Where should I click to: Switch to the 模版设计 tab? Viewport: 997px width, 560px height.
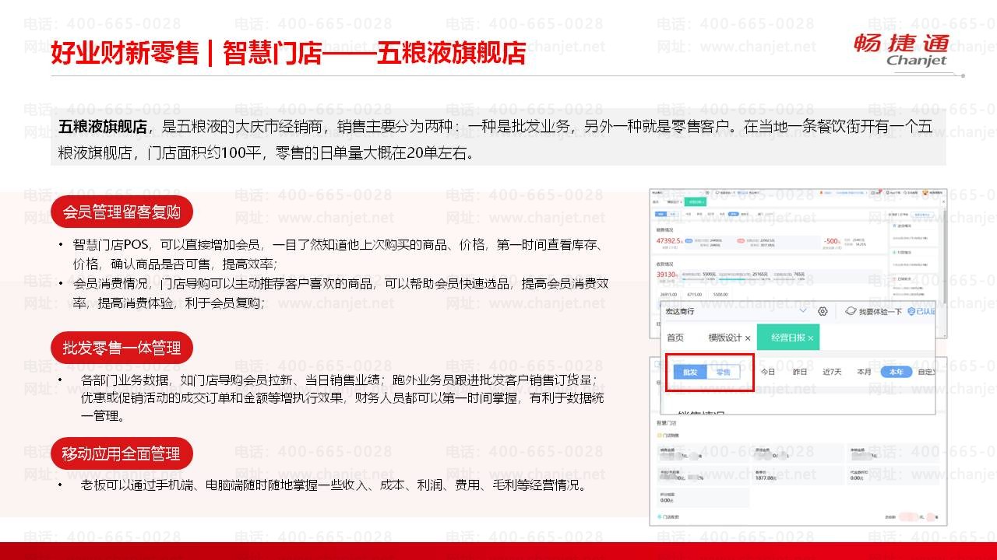[724, 338]
